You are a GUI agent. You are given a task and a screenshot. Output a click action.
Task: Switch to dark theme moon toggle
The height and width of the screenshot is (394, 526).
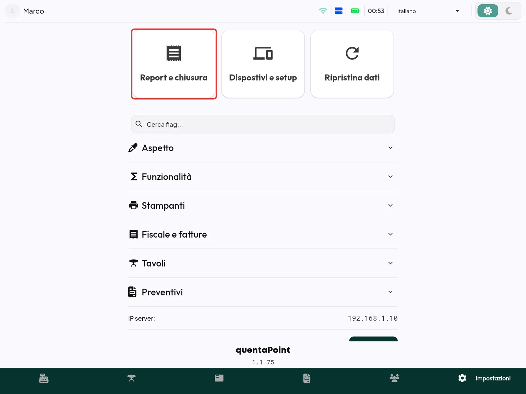pos(509,11)
